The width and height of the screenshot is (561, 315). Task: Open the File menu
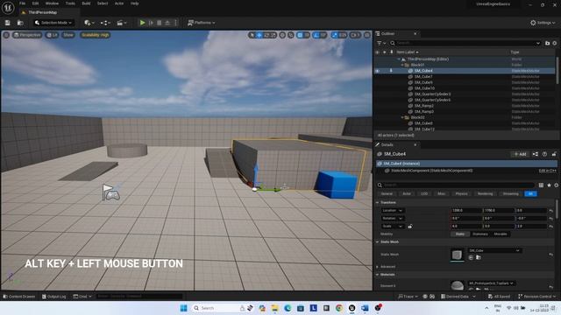pyautogui.click(x=22, y=3)
